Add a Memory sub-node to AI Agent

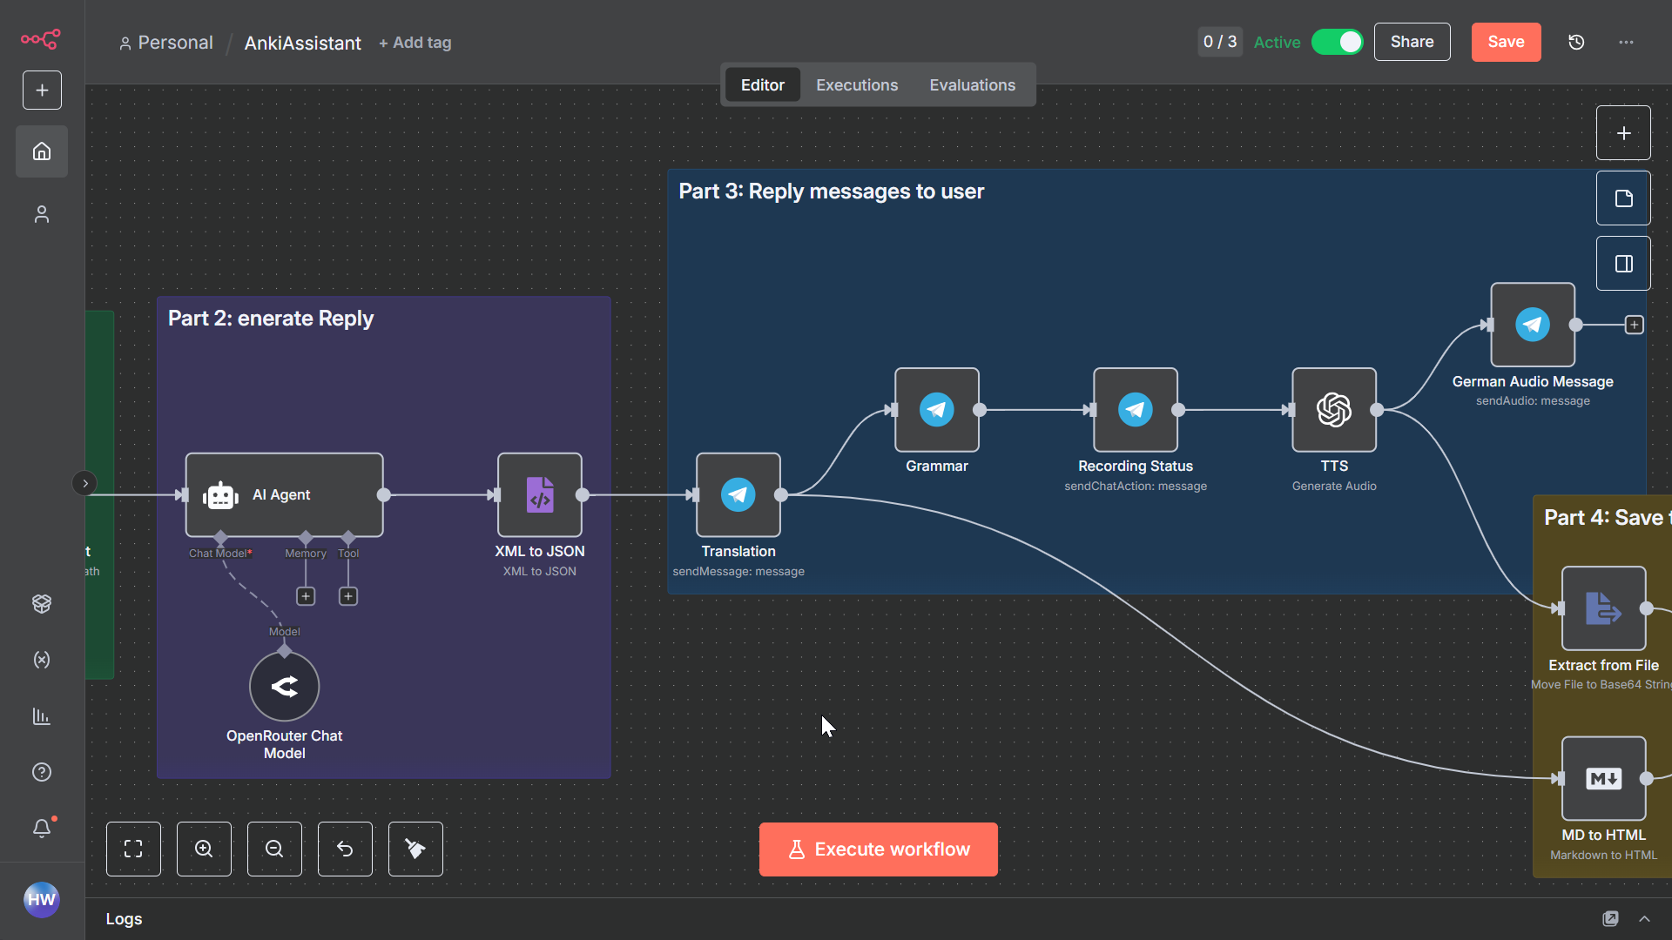[x=306, y=596]
